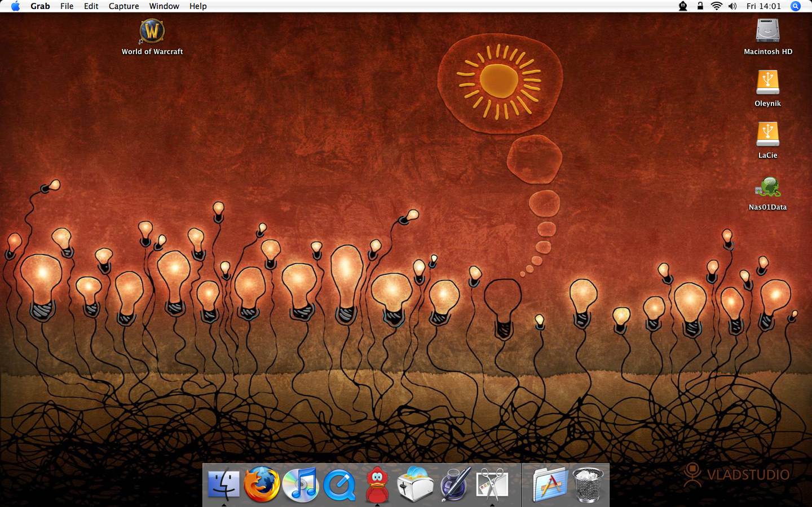812x507 pixels.
Task: Open the Edit menu
Action: (91, 6)
